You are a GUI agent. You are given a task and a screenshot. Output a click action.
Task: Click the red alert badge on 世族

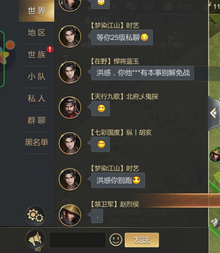(x=50, y=49)
